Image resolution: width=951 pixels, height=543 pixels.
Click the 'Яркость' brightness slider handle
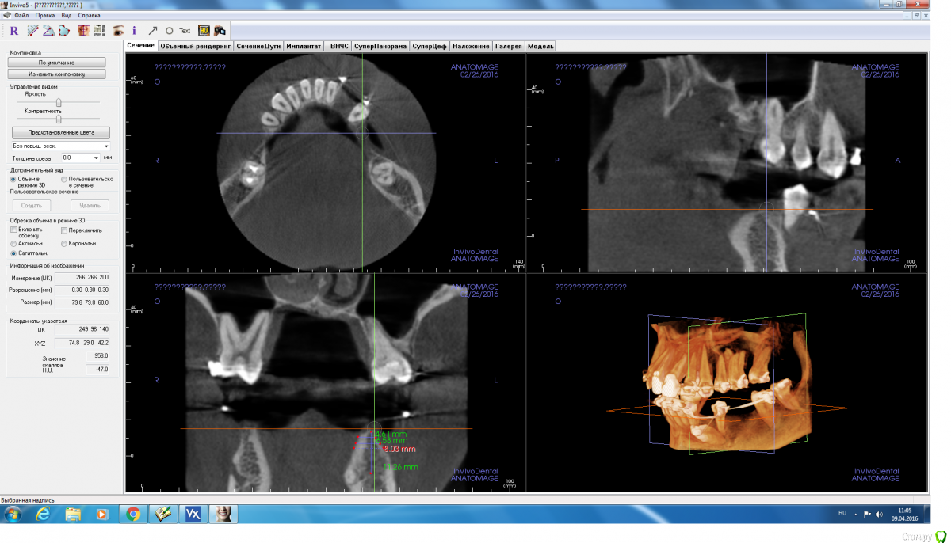pos(59,102)
